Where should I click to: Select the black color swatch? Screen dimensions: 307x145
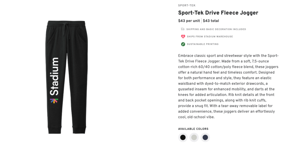(x=183, y=138)
